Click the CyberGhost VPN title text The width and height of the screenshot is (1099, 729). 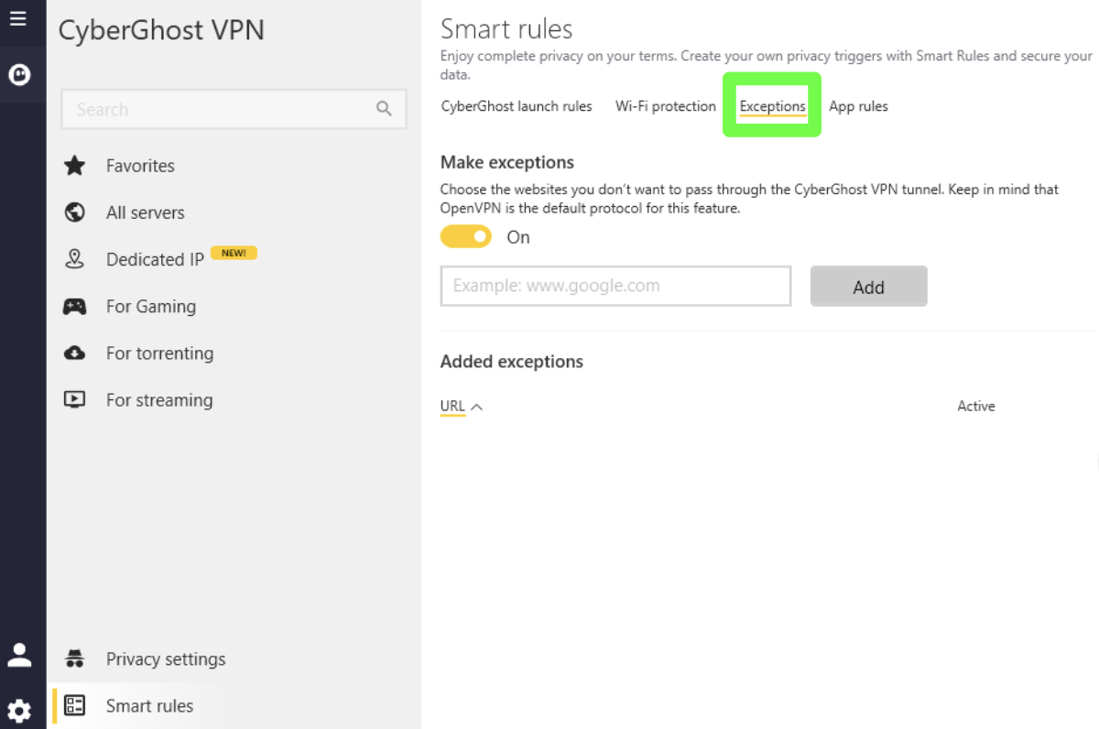[161, 30]
